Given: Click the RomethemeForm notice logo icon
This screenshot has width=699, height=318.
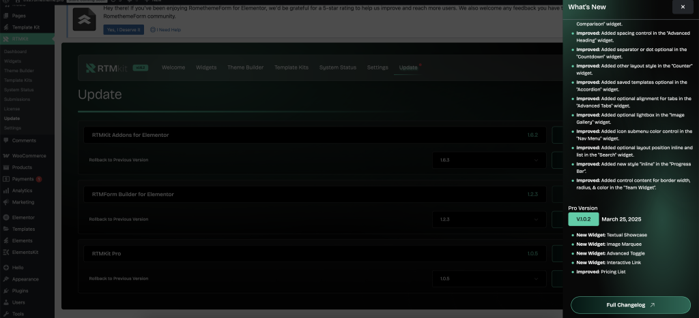Looking at the screenshot, I should point(84,19).
